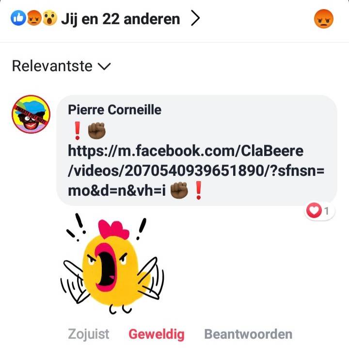
Task: Click the raised fist emoji after the link
Action: (x=179, y=190)
